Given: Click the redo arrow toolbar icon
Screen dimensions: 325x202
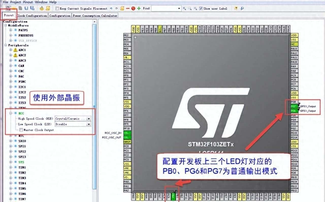Looking at the screenshot, I should [x=117, y=8].
